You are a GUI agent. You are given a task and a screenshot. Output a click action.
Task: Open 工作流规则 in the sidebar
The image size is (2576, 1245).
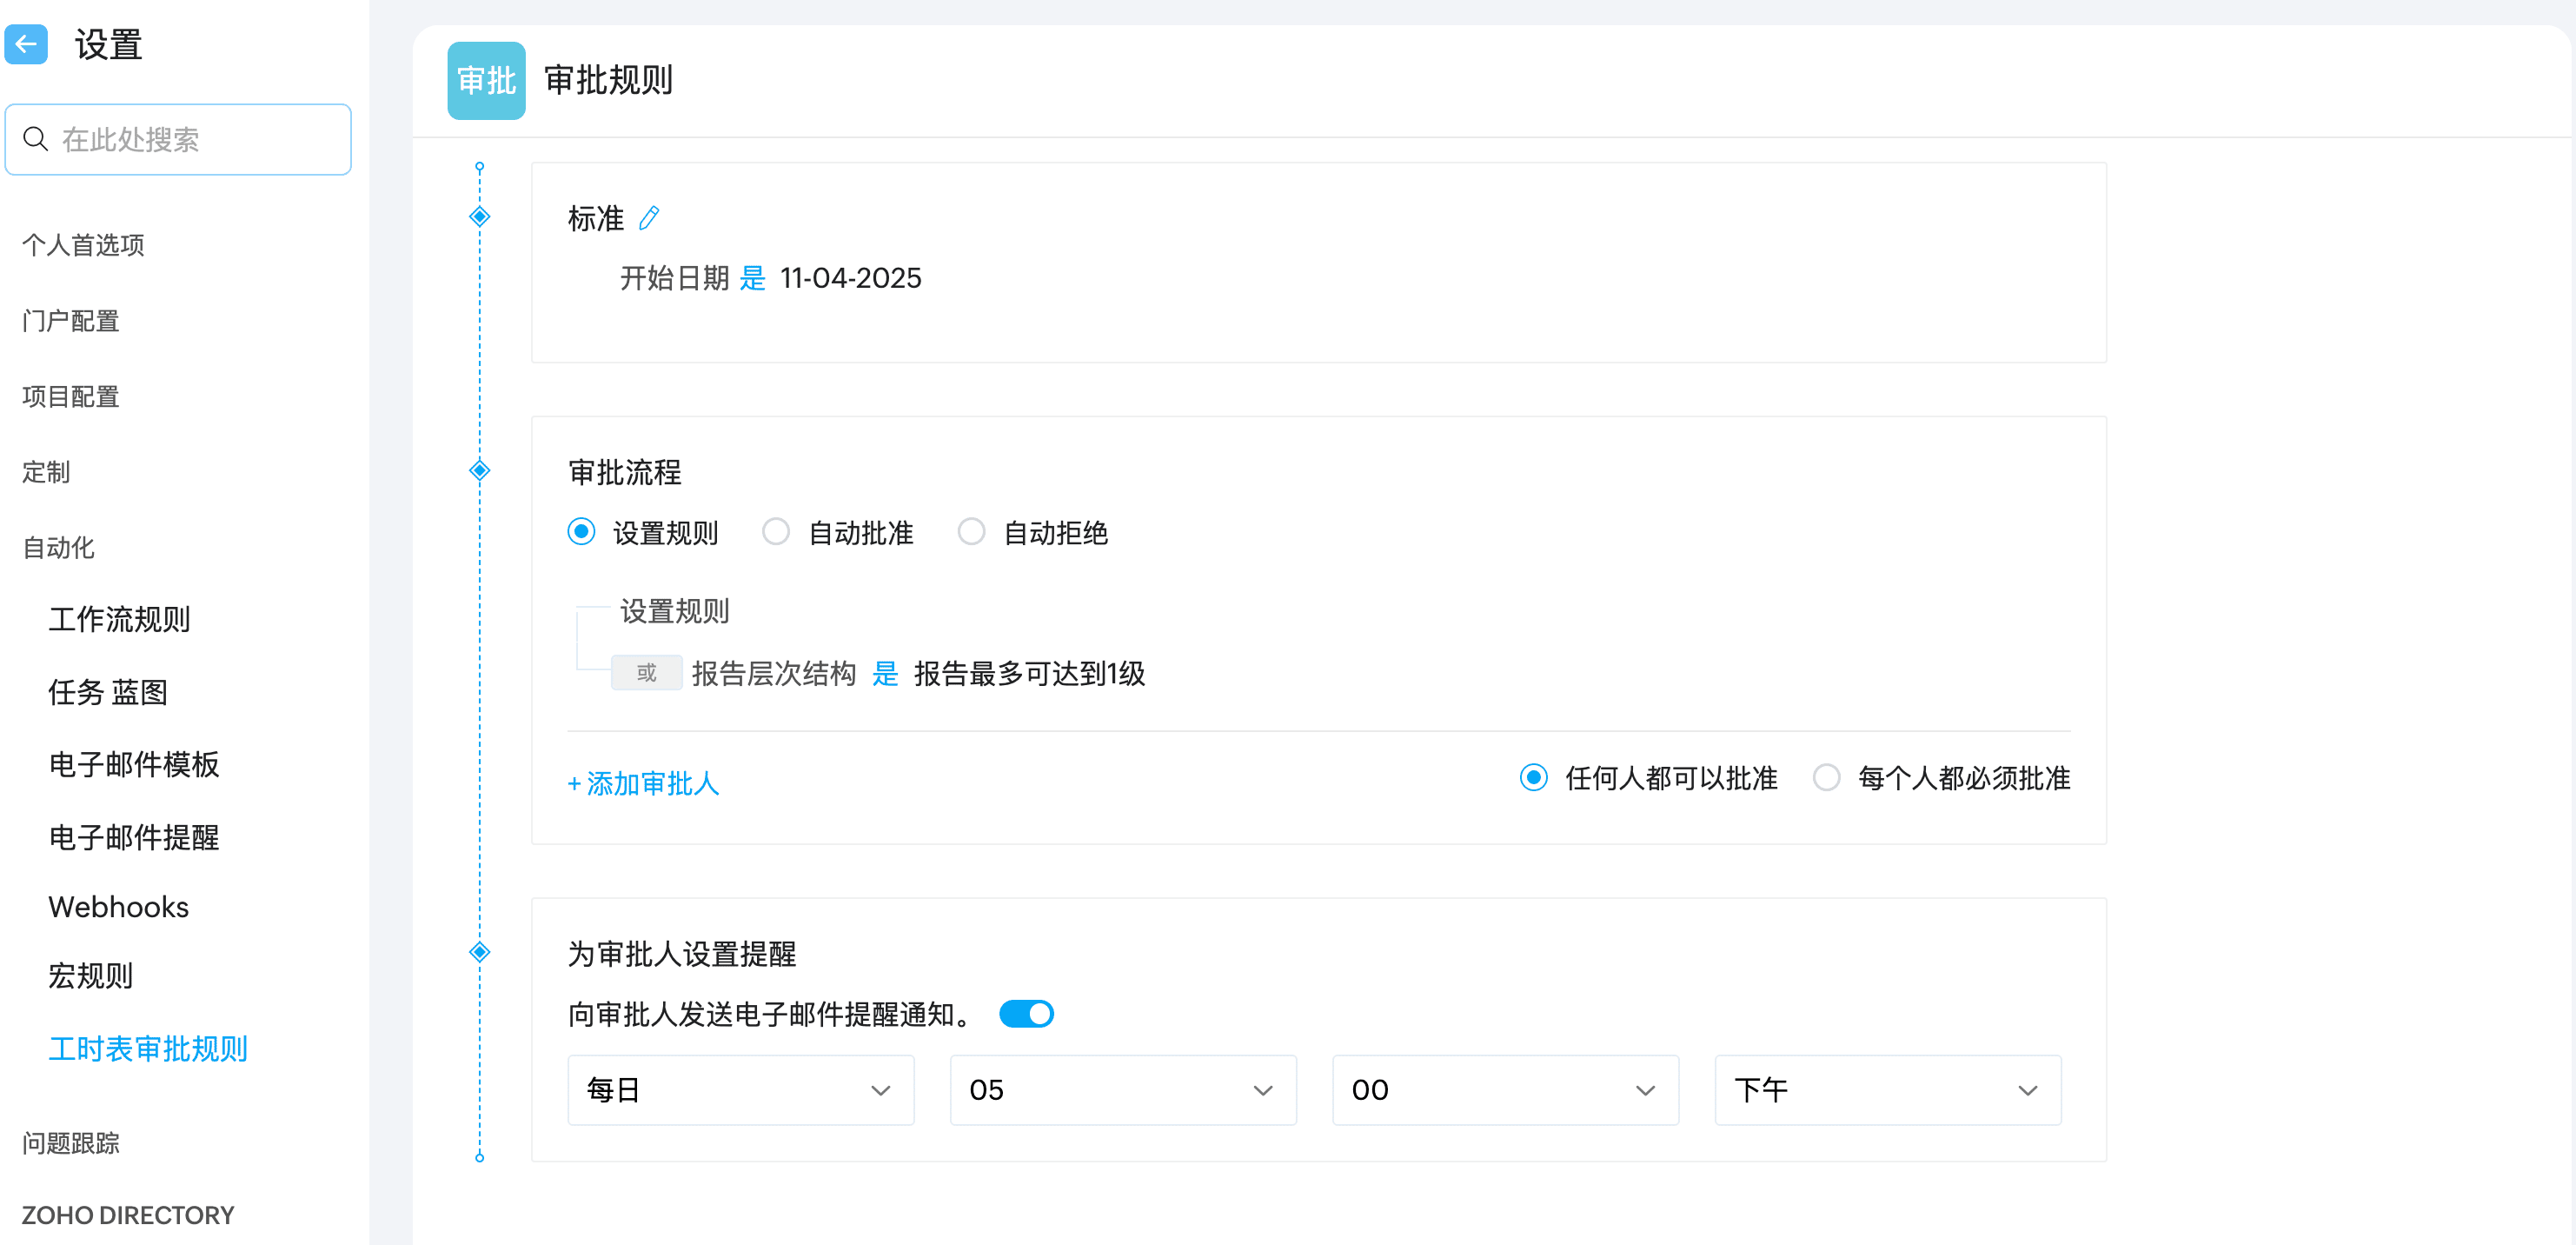119,619
